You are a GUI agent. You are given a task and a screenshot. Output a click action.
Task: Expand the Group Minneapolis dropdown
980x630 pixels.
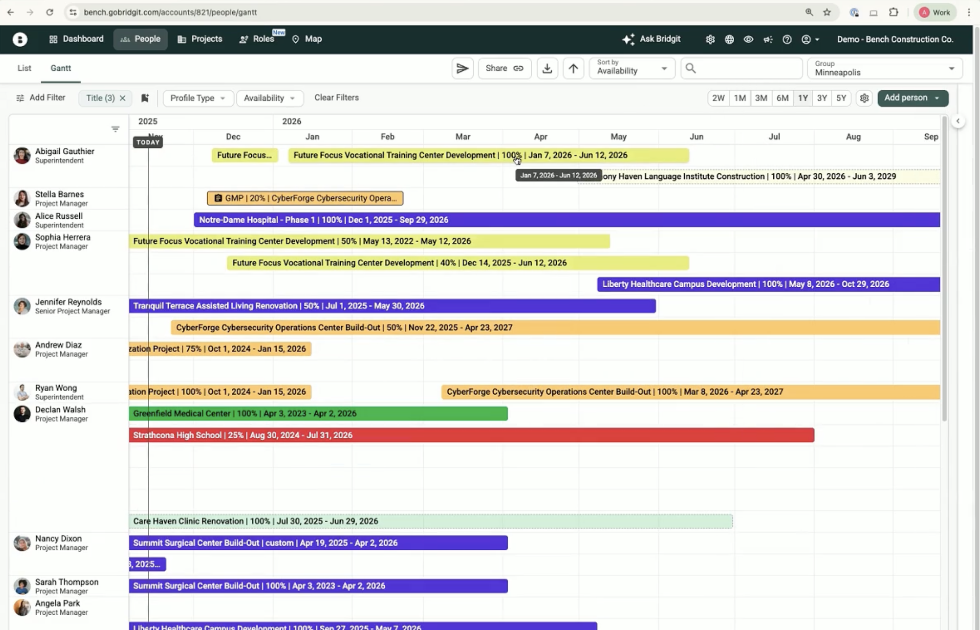coord(885,69)
